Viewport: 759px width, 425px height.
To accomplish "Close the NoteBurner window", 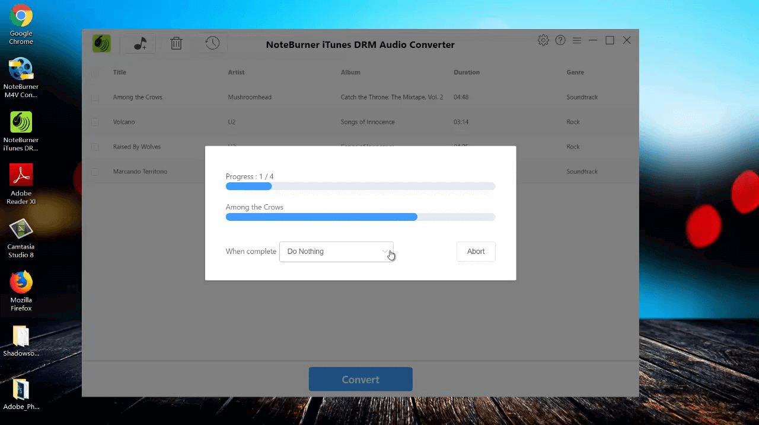I will 627,40.
